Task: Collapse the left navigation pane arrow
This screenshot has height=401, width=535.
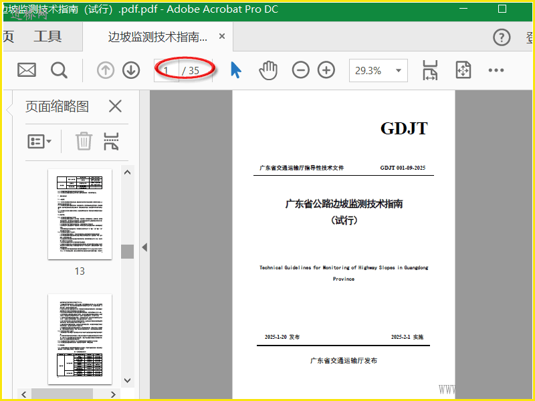Action: 144,247
